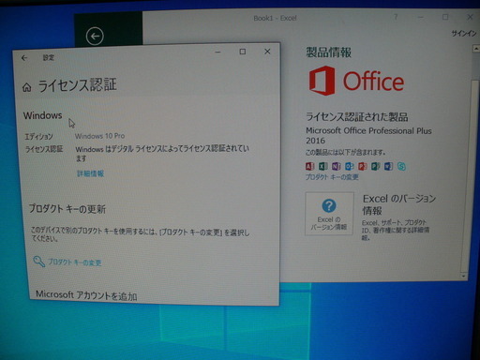Viewport: 480px width, 360px height.
Task: Click Windows プロダクト キーの変更 link with key icon
Action: 67,262
